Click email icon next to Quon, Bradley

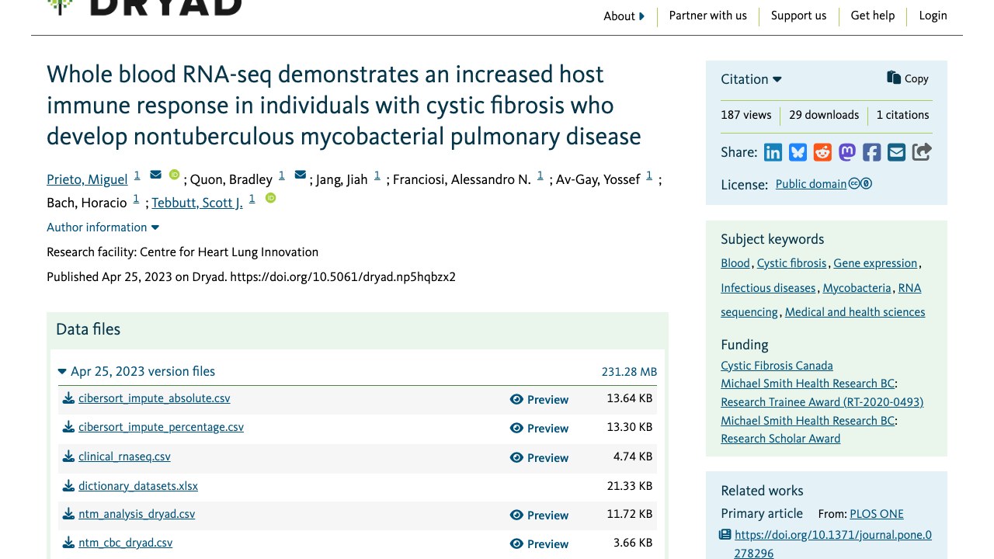pyautogui.click(x=301, y=175)
